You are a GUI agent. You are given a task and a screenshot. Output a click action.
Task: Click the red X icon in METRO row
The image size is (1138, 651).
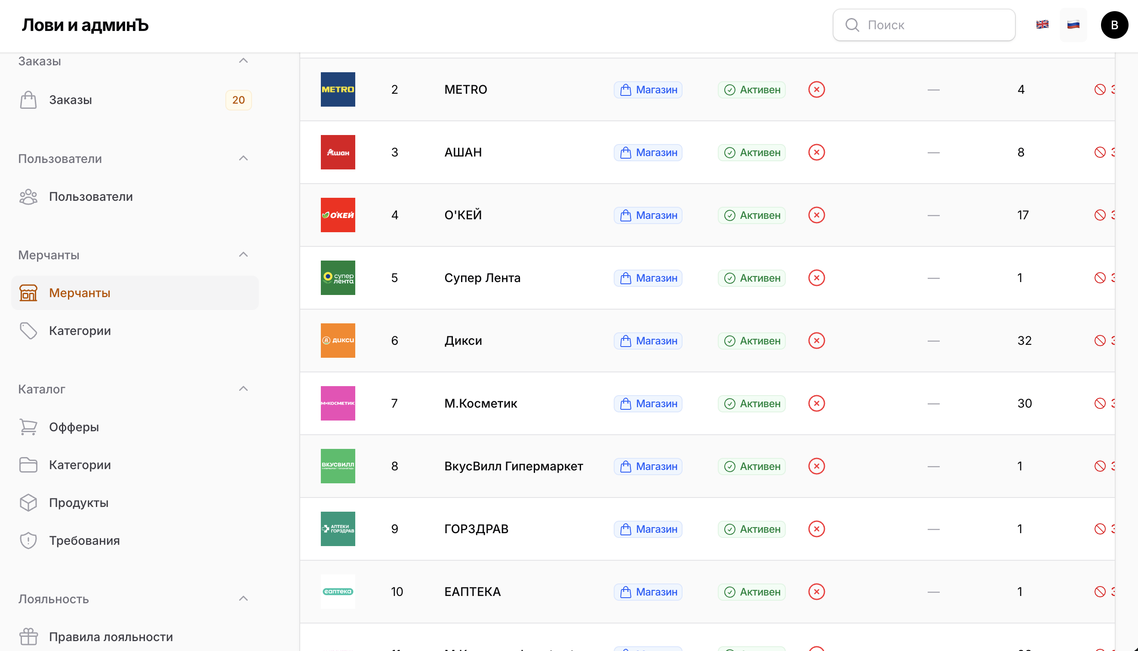click(x=816, y=89)
